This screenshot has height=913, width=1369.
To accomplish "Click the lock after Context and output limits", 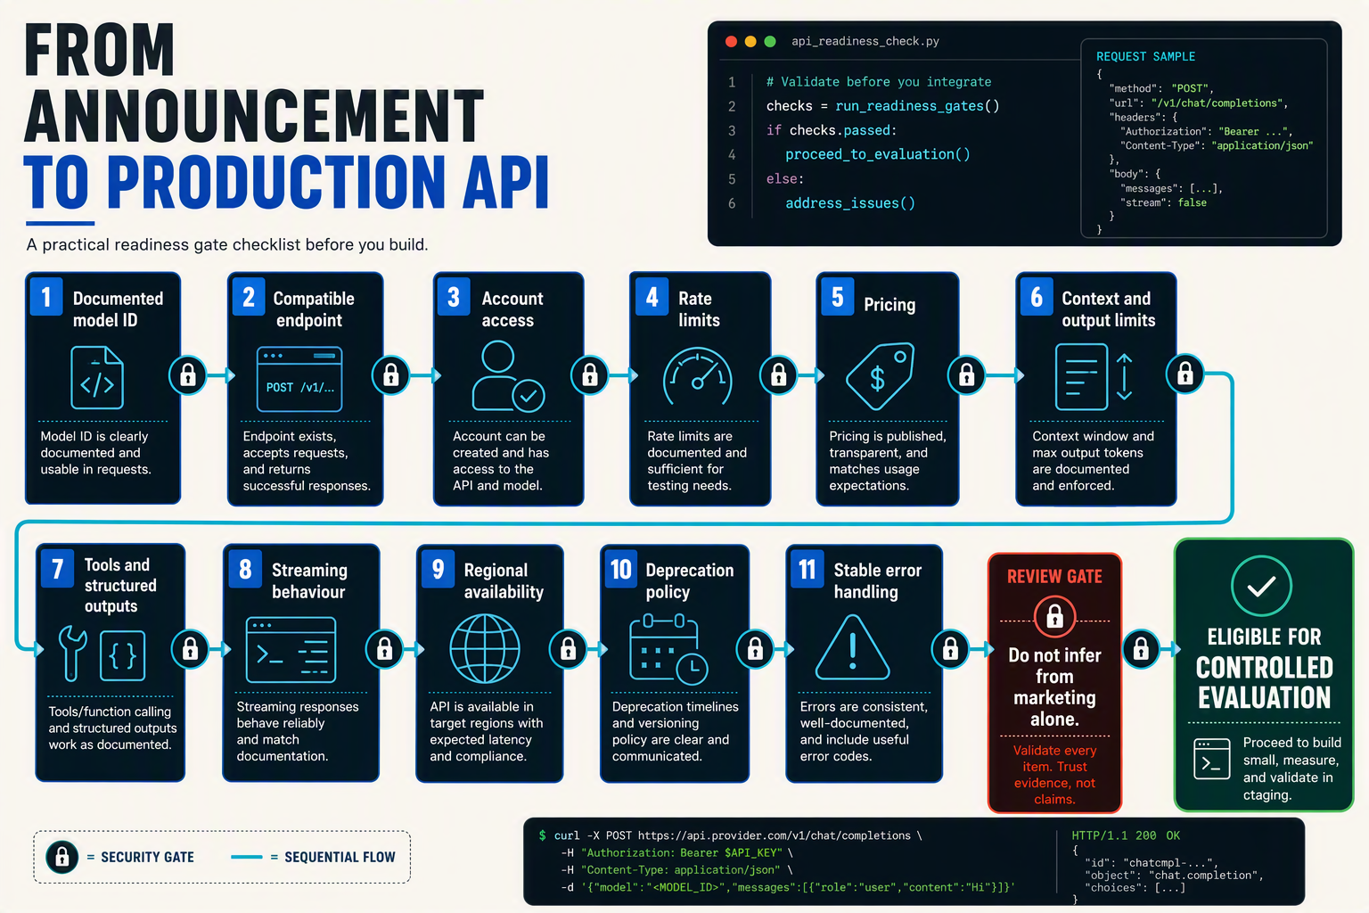I will [x=1185, y=374].
